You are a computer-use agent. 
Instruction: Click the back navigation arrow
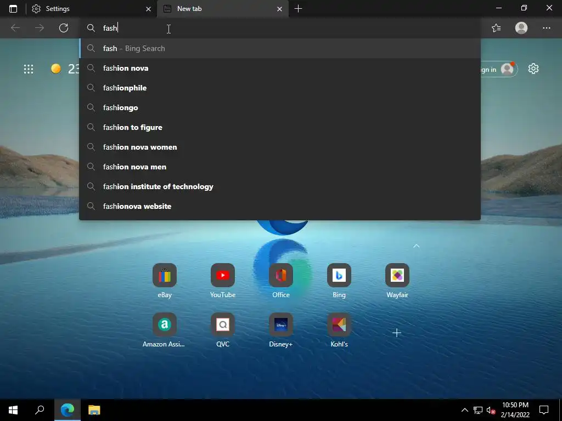[15, 28]
